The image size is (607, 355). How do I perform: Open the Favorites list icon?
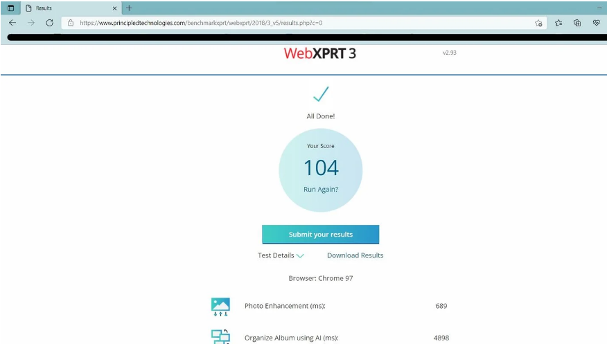click(x=558, y=23)
